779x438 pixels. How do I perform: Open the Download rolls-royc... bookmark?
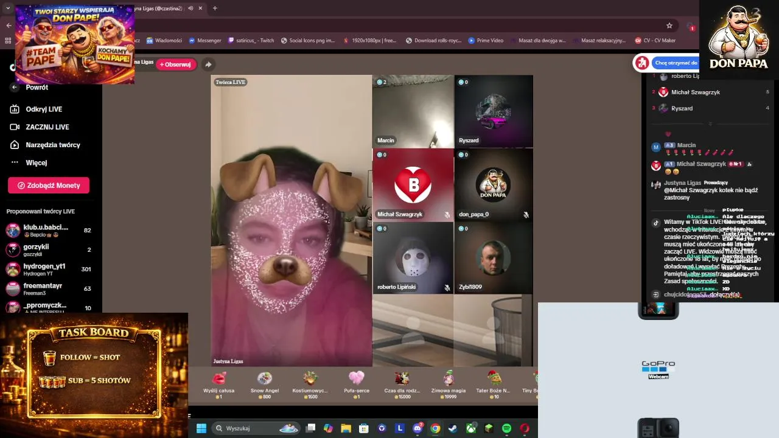coord(433,41)
